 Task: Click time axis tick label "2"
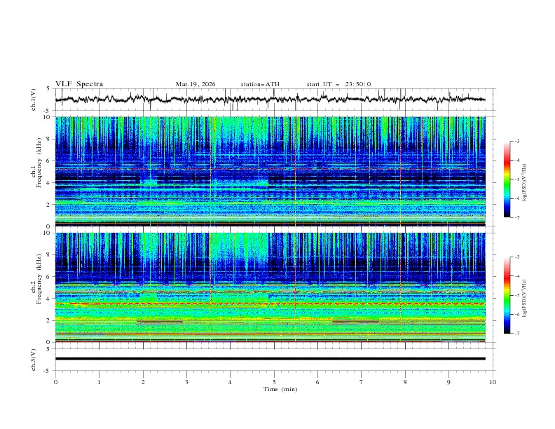point(143,382)
